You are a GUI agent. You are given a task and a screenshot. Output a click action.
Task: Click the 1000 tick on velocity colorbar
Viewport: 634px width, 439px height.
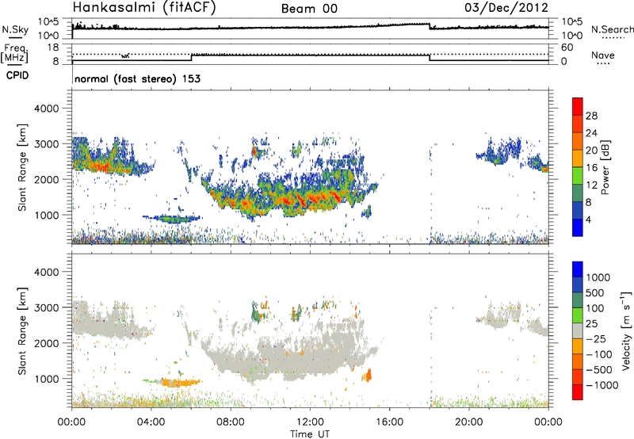598,277
